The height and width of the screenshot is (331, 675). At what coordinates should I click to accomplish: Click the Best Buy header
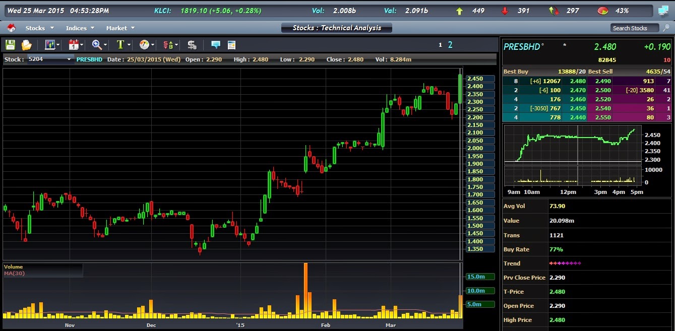(516, 72)
